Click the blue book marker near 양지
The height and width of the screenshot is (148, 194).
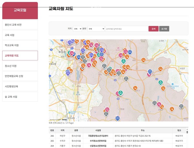tap(150, 71)
